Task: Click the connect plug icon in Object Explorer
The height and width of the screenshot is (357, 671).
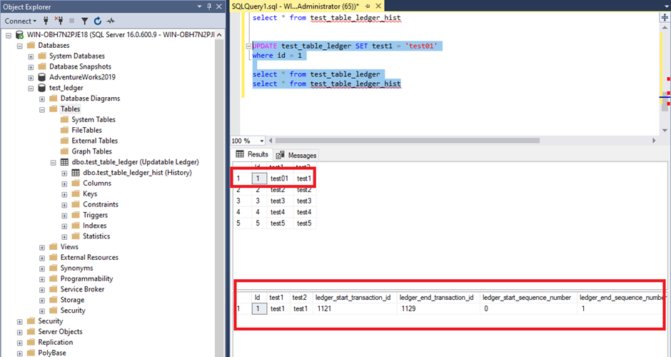Action: 46,21
